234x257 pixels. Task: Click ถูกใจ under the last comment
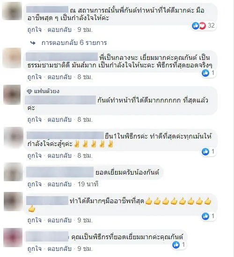(35, 249)
